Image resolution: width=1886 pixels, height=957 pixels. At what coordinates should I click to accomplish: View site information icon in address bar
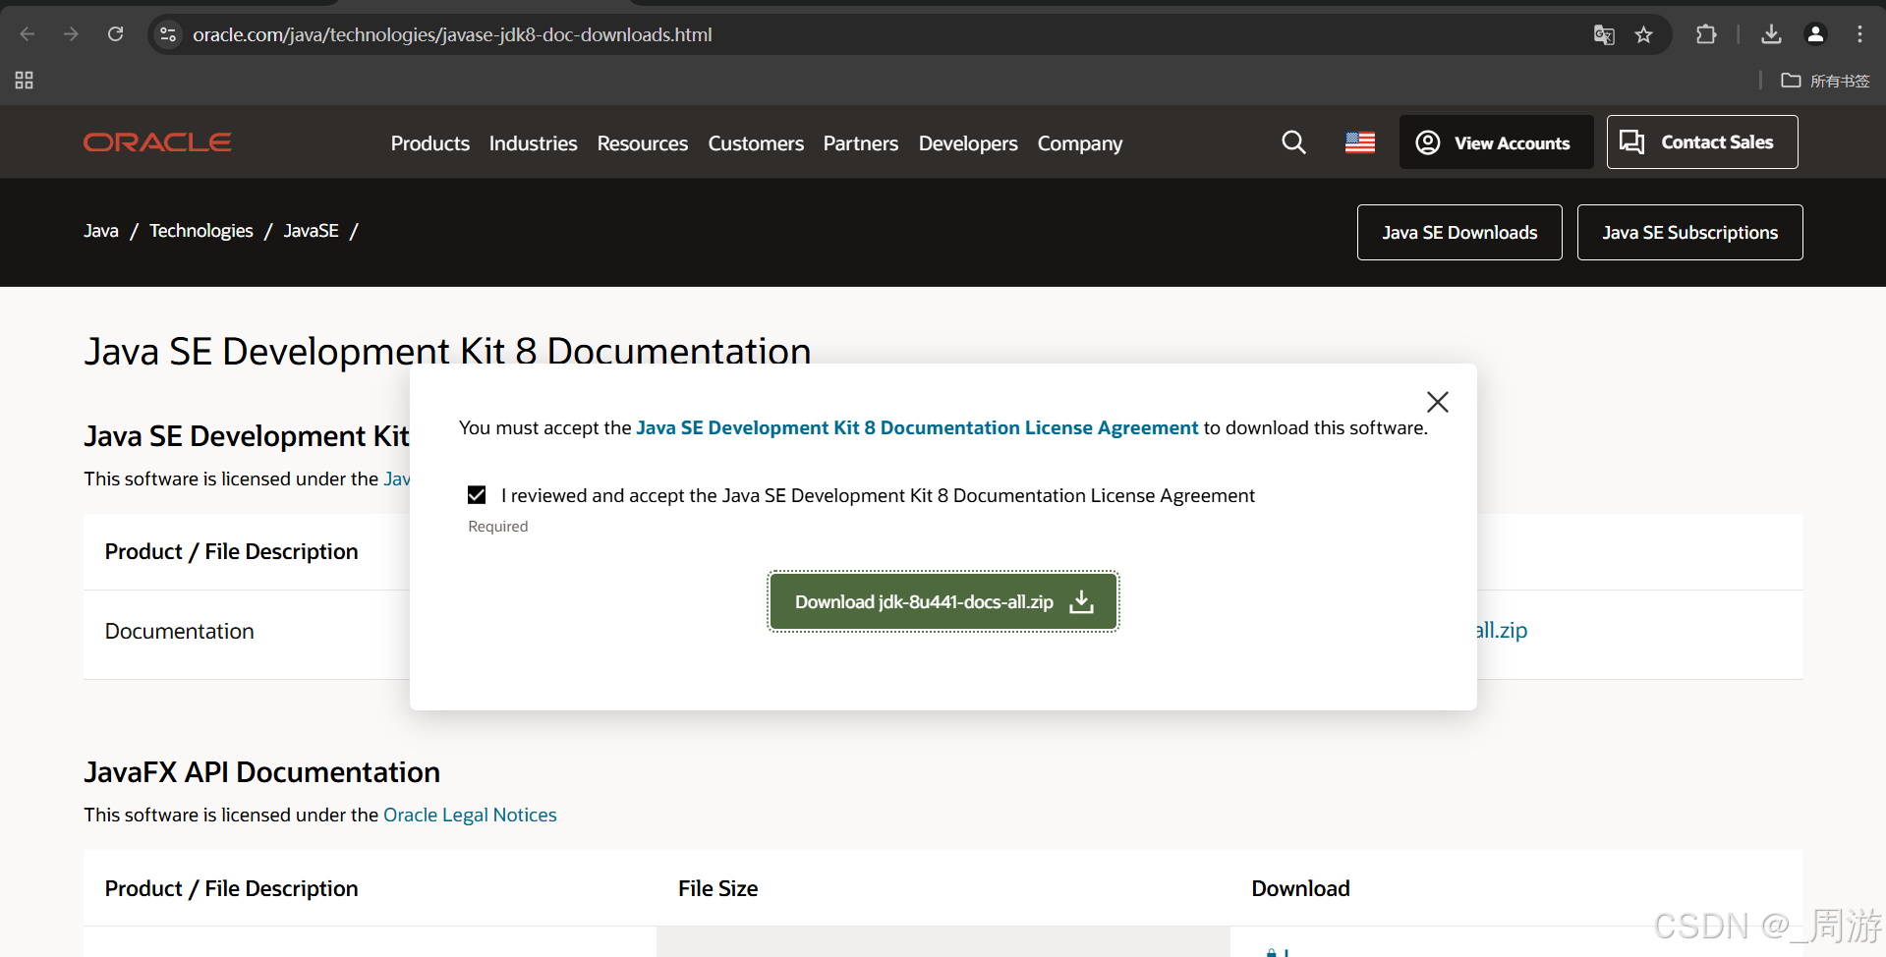tap(168, 34)
